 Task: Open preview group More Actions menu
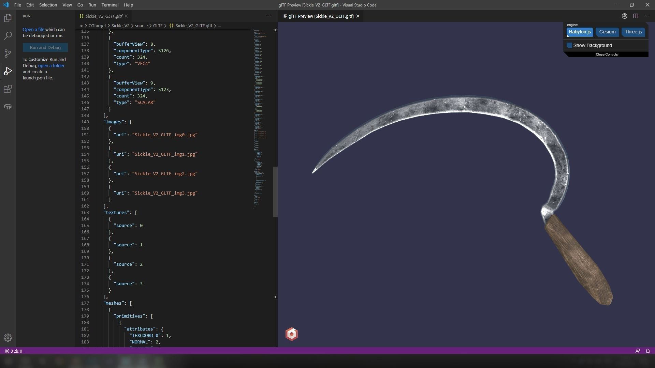pos(646,16)
